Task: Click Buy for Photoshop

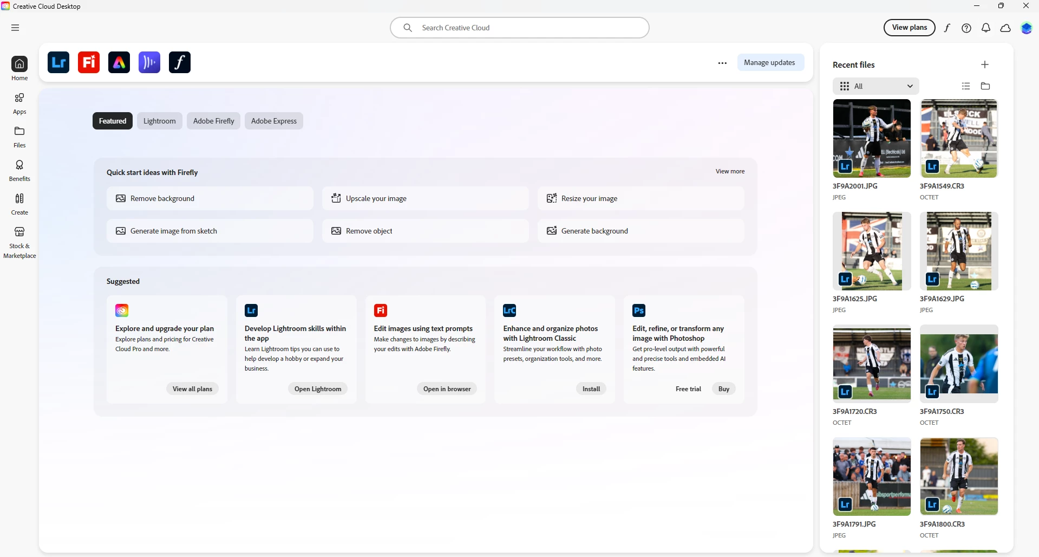Action: pos(724,389)
